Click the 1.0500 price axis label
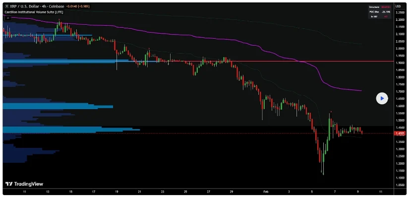The image size is (409, 197). click(400, 185)
